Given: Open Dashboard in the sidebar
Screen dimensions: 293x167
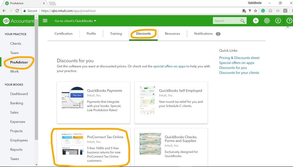Looking at the screenshot, I should pos(19,94).
